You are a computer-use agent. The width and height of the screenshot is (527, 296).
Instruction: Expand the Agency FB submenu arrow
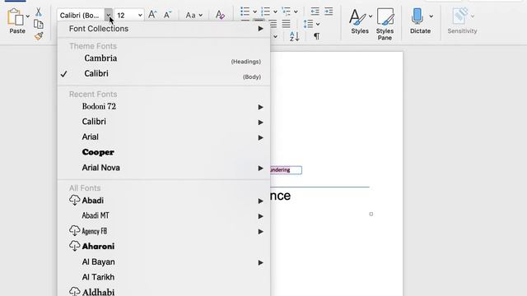point(260,232)
